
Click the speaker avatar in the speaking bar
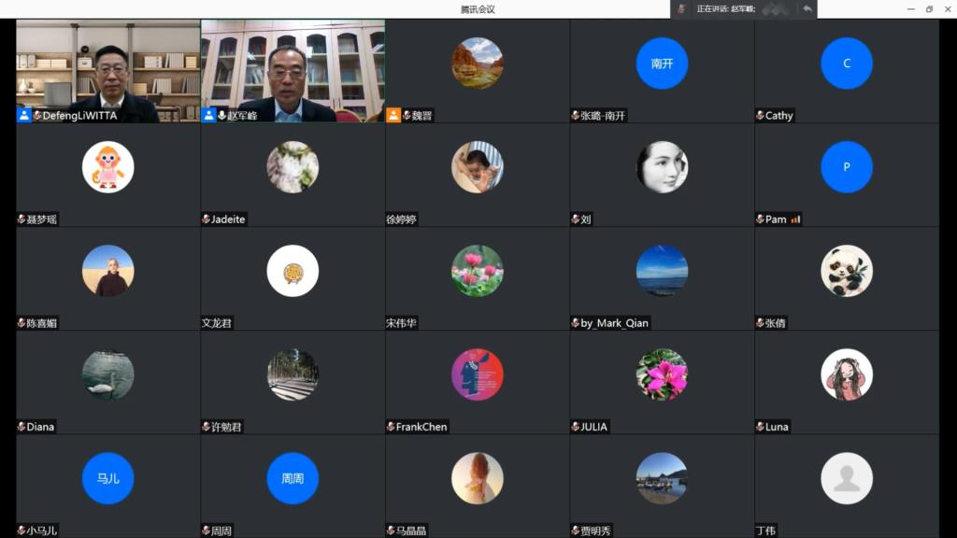point(681,8)
